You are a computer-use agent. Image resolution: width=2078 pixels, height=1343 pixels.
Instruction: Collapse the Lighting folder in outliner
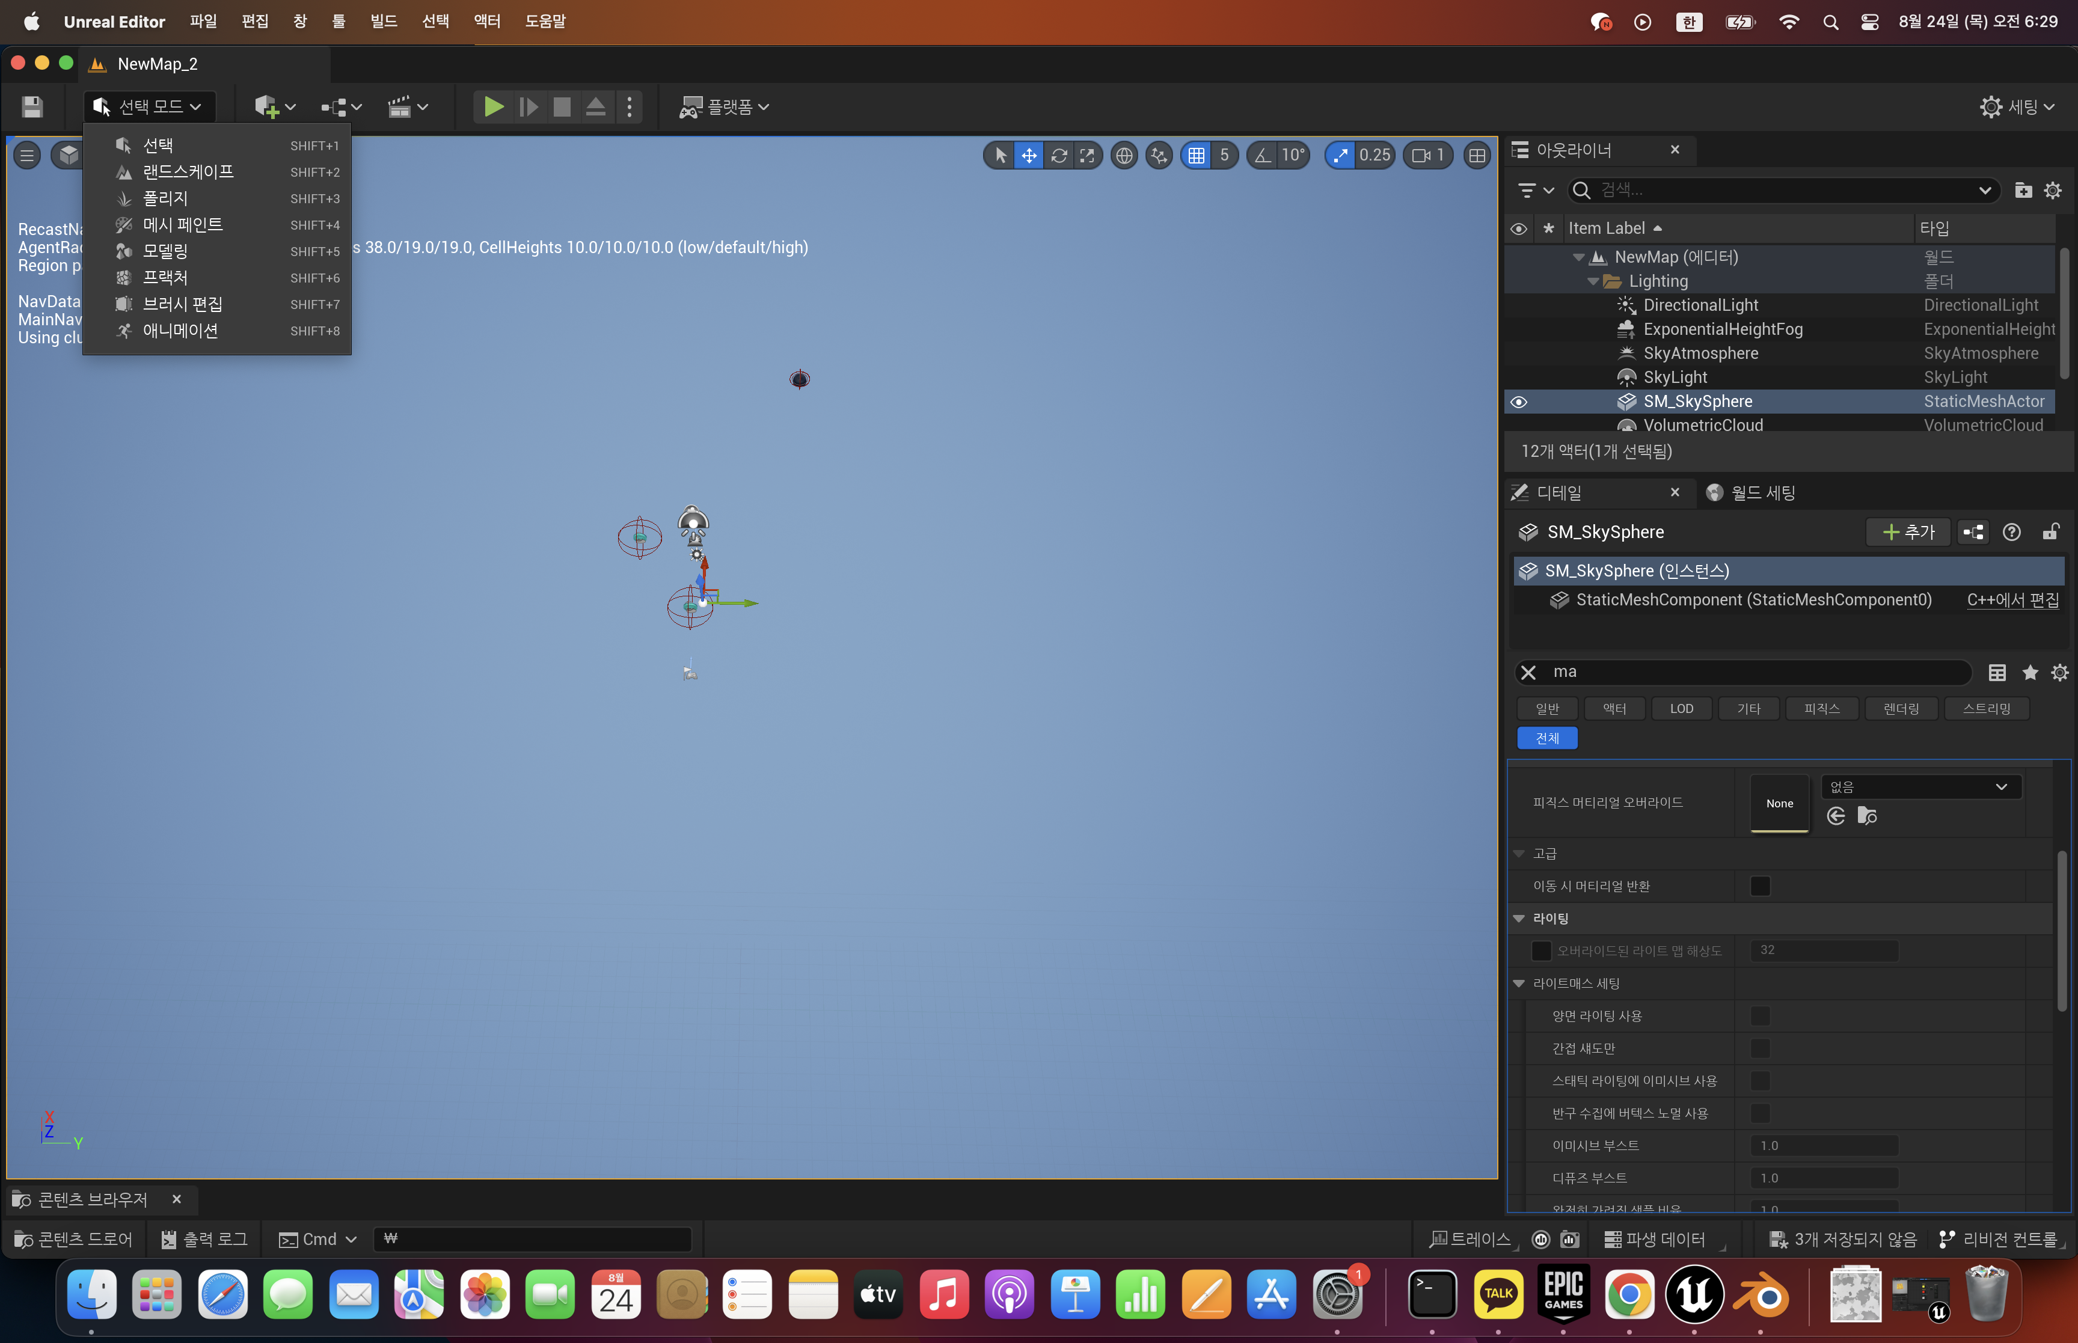[x=1593, y=282]
